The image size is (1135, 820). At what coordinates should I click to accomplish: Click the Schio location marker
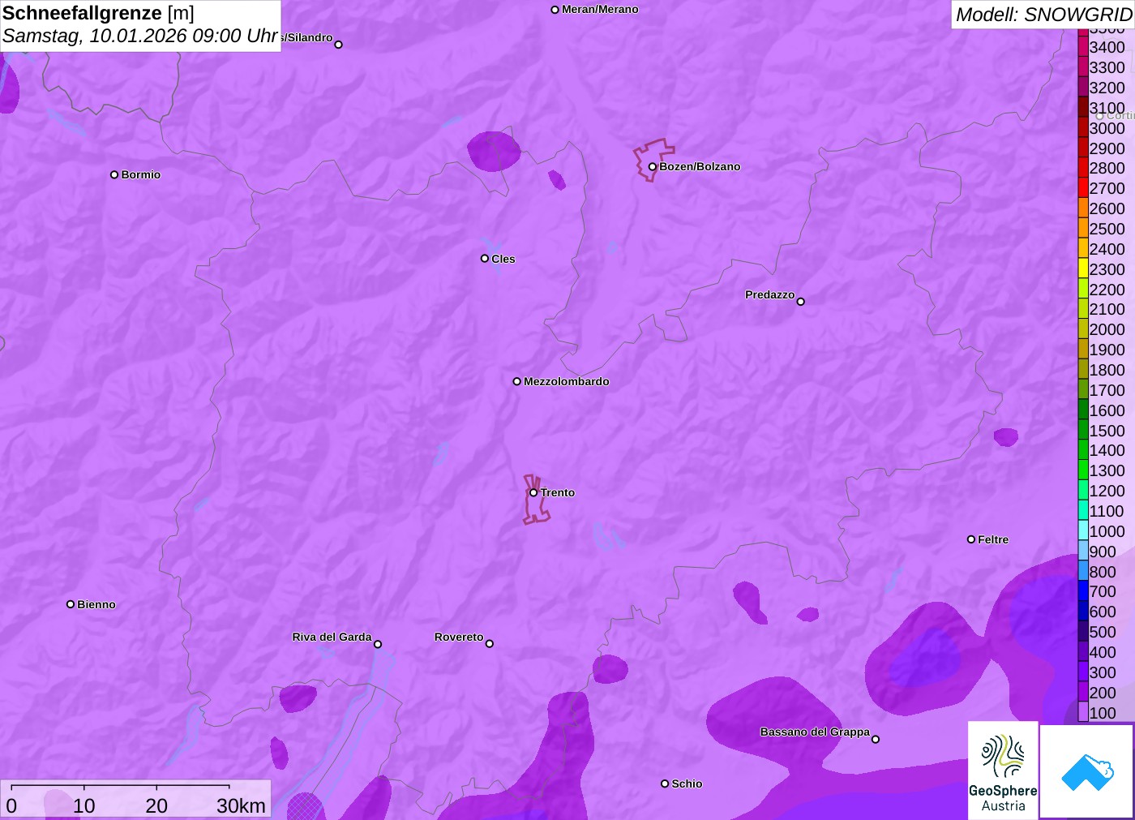(x=665, y=784)
